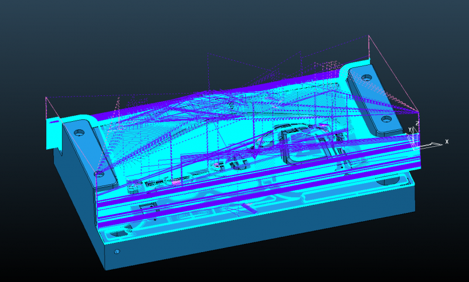469x282 pixels.
Task: Select lower hole on right clamp pad
Action: [386, 118]
